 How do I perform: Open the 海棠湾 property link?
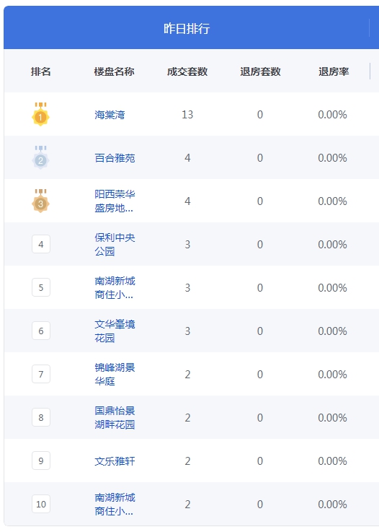[110, 115]
